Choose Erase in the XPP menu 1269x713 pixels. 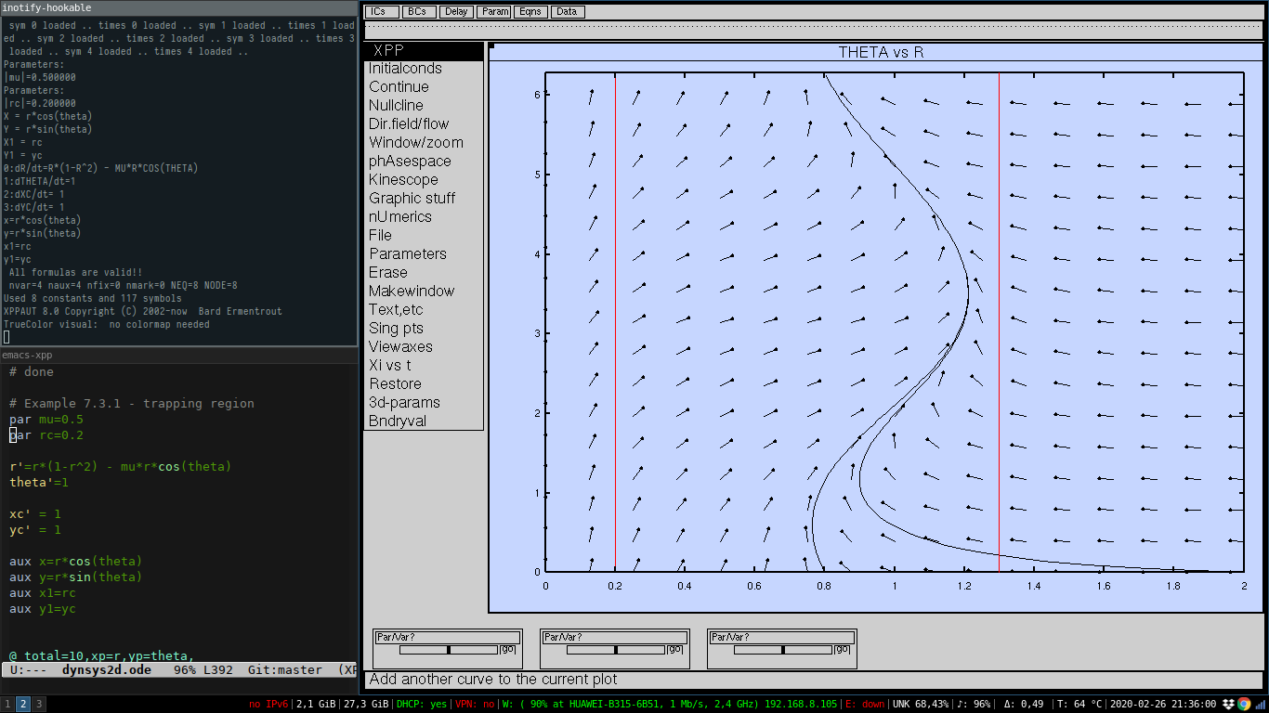424,273
